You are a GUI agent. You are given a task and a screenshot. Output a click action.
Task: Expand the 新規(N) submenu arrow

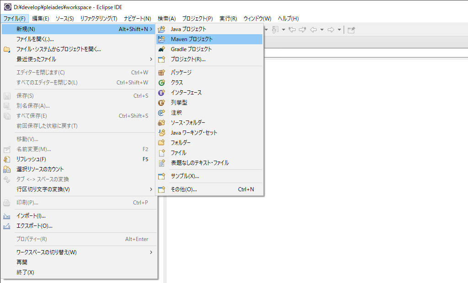pos(151,29)
